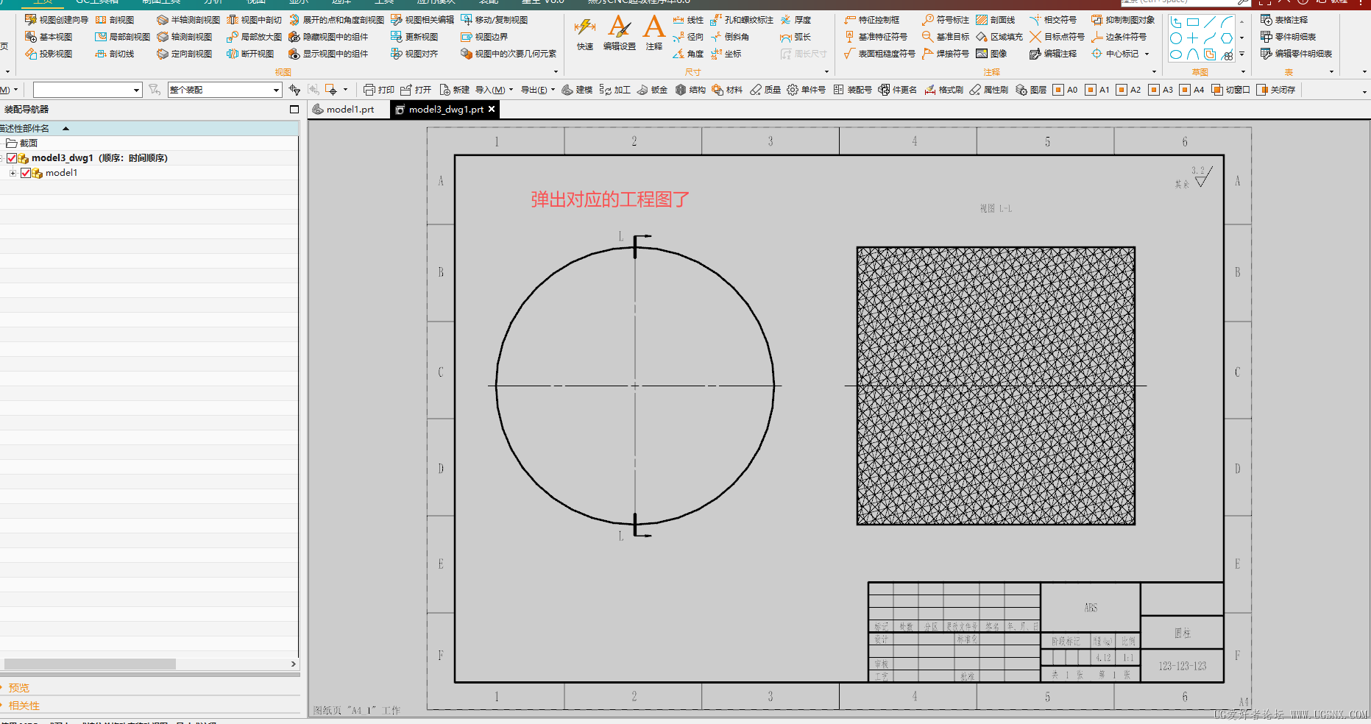The image size is (1371, 724).
Task: Open the Export (导出) dropdown arrow
Action: 553,90
